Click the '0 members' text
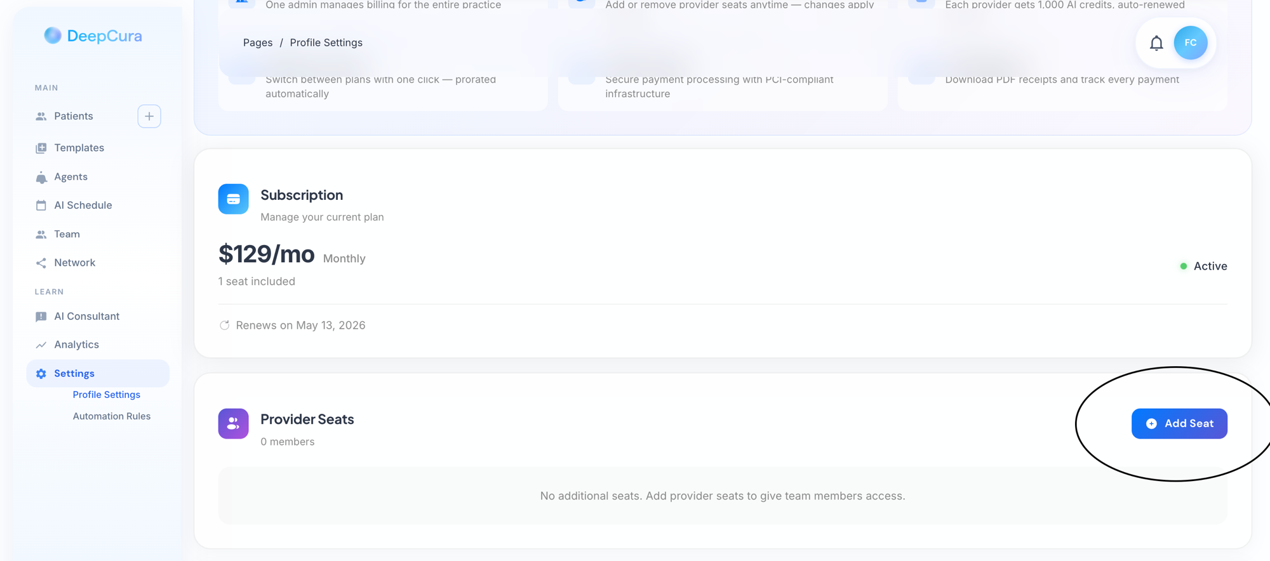Image resolution: width=1270 pixels, height=561 pixels. pyautogui.click(x=288, y=442)
